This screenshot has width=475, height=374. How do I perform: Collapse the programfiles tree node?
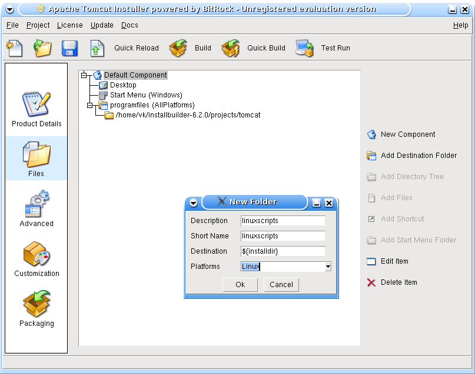[89, 106]
